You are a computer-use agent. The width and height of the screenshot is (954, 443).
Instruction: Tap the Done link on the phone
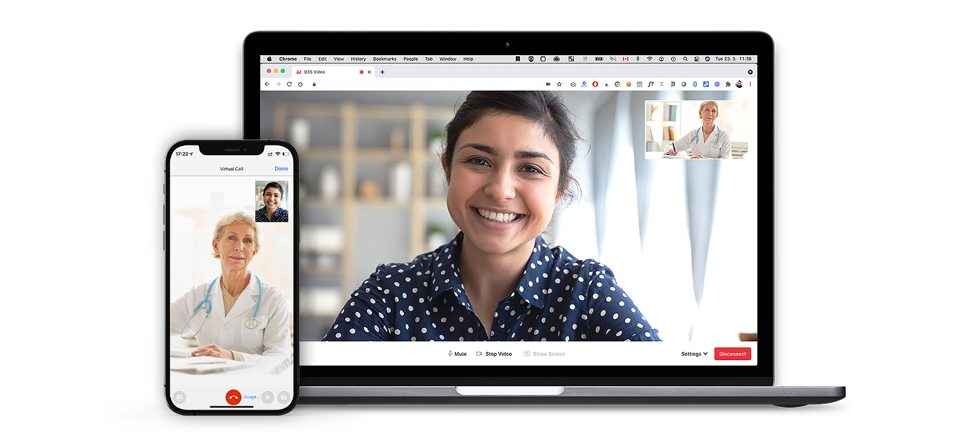click(x=281, y=168)
